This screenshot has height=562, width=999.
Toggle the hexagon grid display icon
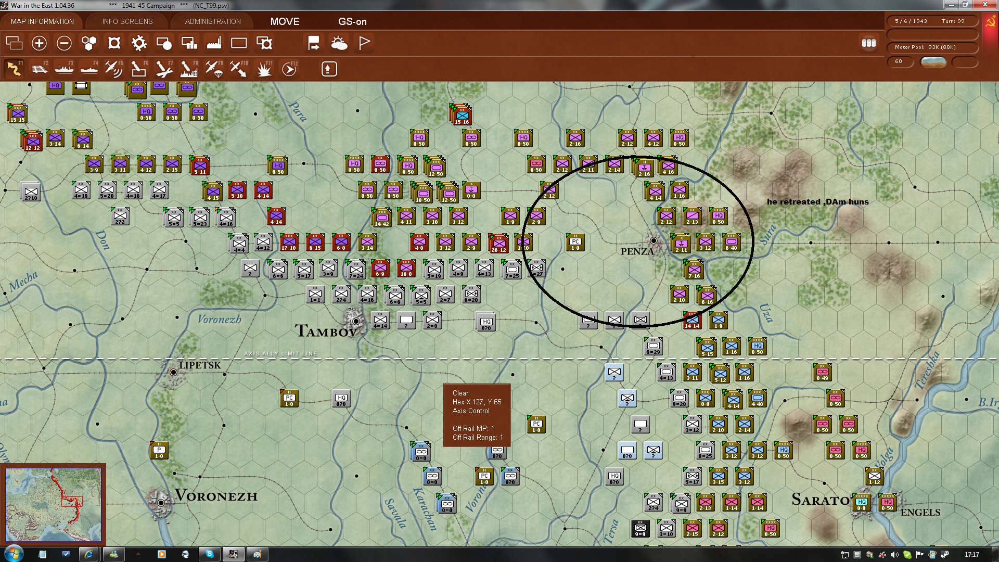point(89,43)
